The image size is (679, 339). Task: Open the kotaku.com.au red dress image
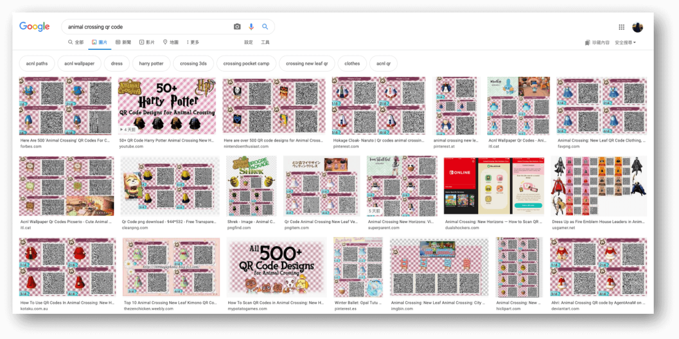click(x=68, y=267)
